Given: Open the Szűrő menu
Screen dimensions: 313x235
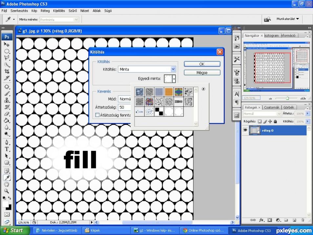Looking at the screenshot, I should click(73, 11).
